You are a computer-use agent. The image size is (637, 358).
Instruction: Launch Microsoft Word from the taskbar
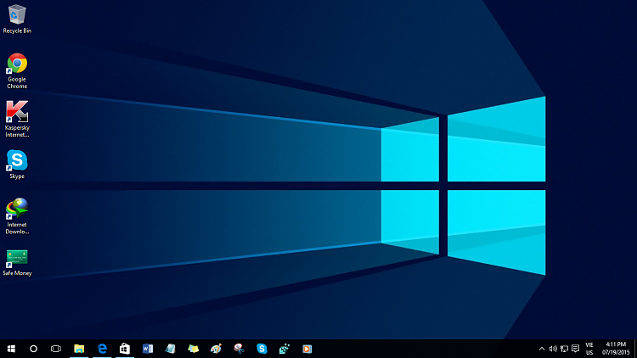coord(148,349)
